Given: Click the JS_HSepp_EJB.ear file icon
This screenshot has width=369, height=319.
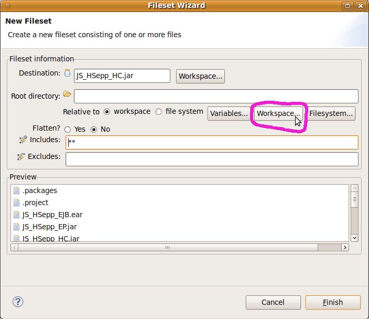Looking at the screenshot, I should tap(16, 215).
